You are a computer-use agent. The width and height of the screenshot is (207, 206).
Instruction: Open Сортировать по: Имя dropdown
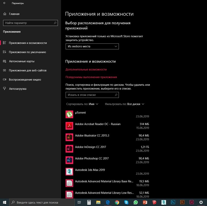pos(82,104)
